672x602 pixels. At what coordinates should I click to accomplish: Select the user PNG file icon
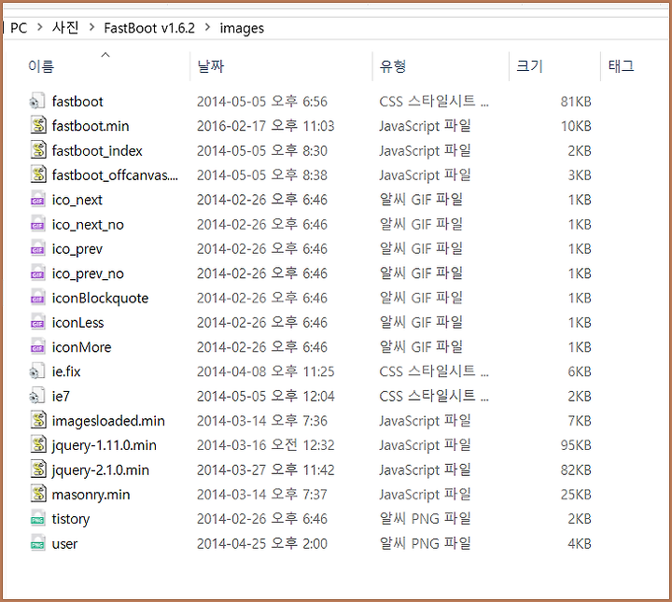(x=37, y=543)
